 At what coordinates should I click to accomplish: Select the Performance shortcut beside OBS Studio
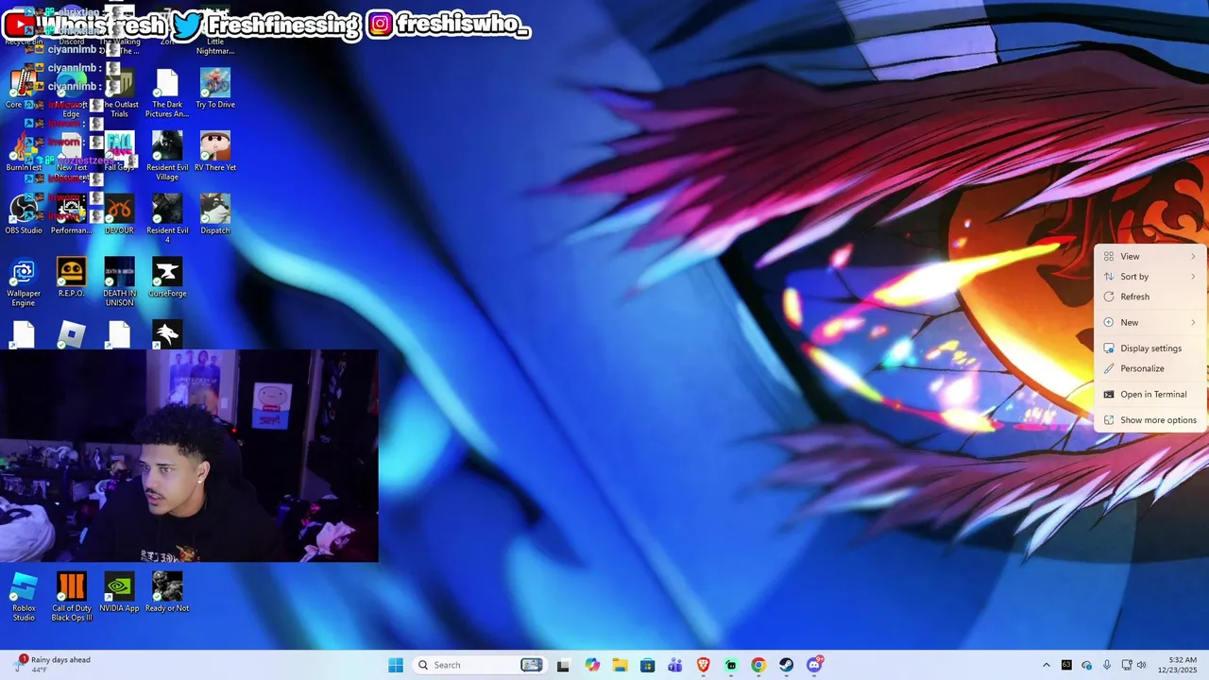(x=72, y=214)
